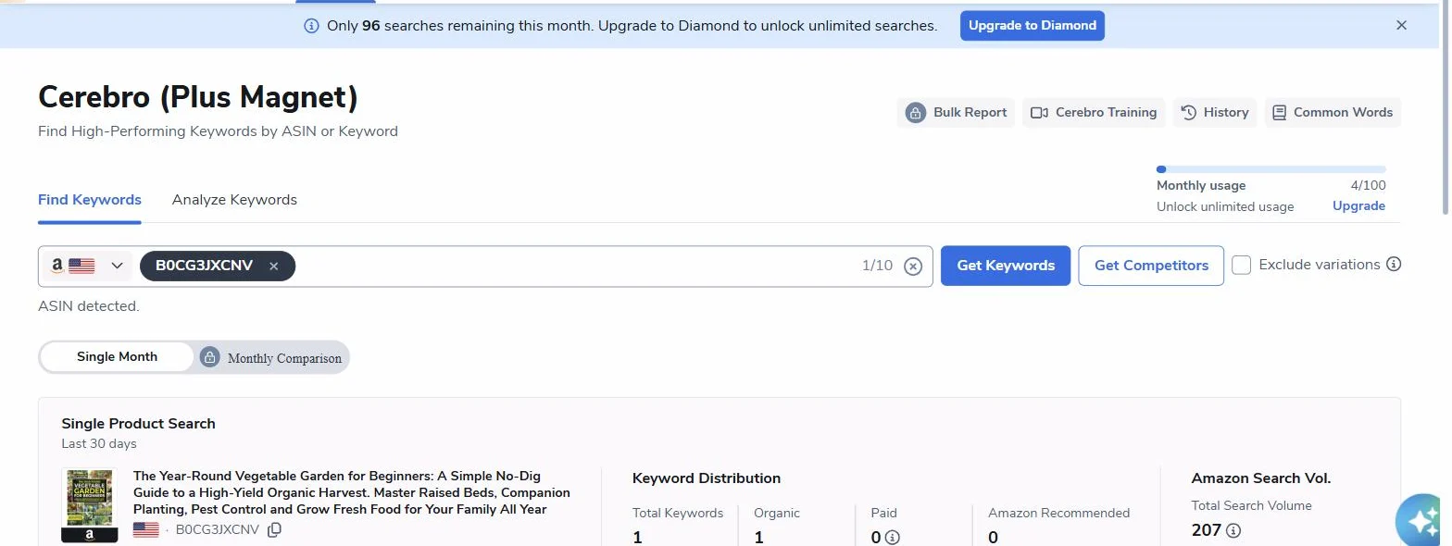Select the Find Keywords tab
This screenshot has width=1452, height=546.
click(90, 200)
